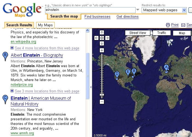Switch to 'Get directions' tab

(127, 16)
